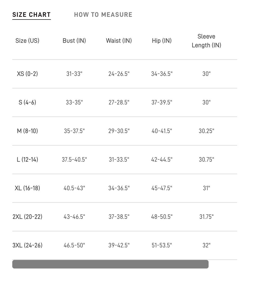Click the Sleeve Length (IN) column header
Screen dimensions: 279x288
[x=206, y=41]
